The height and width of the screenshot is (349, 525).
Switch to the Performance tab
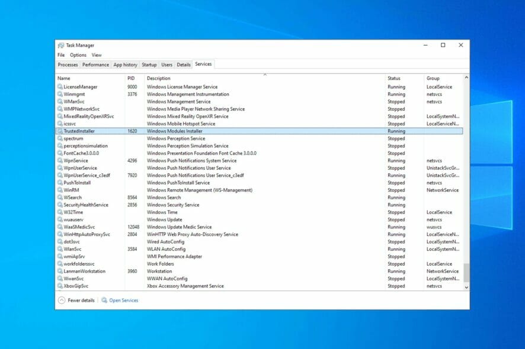click(95, 64)
